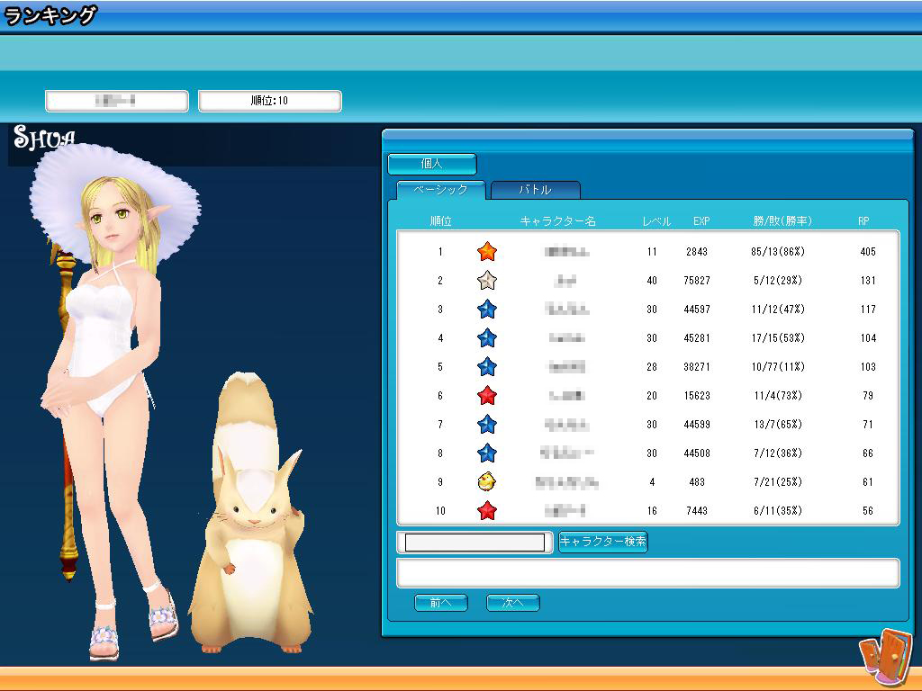Click the blue star icon in rank 7 row
Viewport: 922px width, 691px height.
(x=487, y=425)
